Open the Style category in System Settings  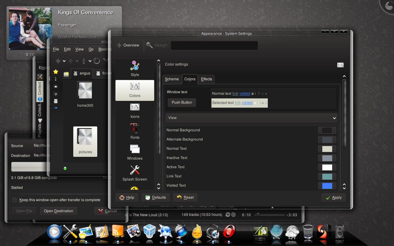click(135, 69)
